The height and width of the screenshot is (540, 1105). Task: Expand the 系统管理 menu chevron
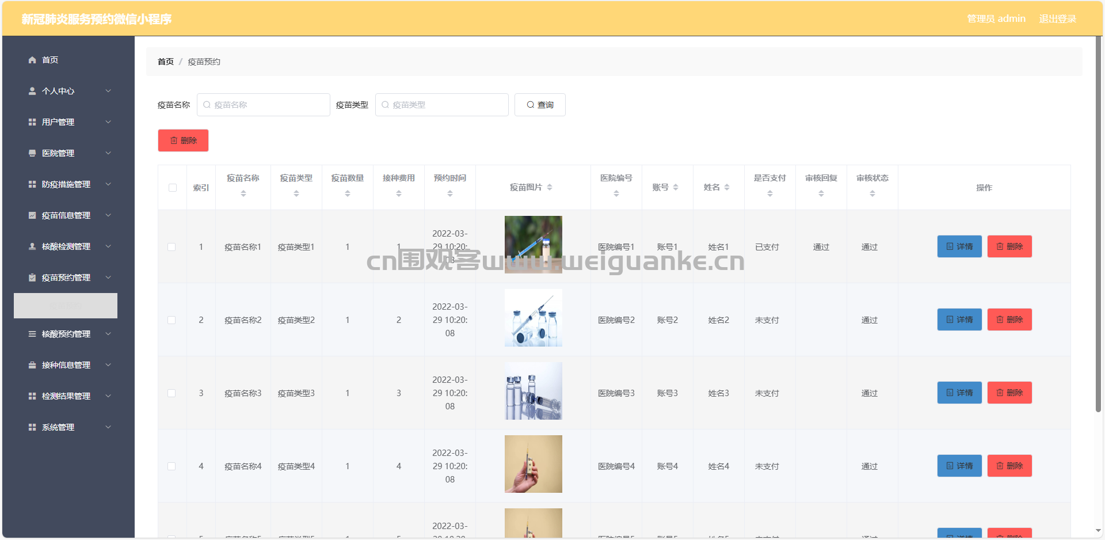[108, 427]
